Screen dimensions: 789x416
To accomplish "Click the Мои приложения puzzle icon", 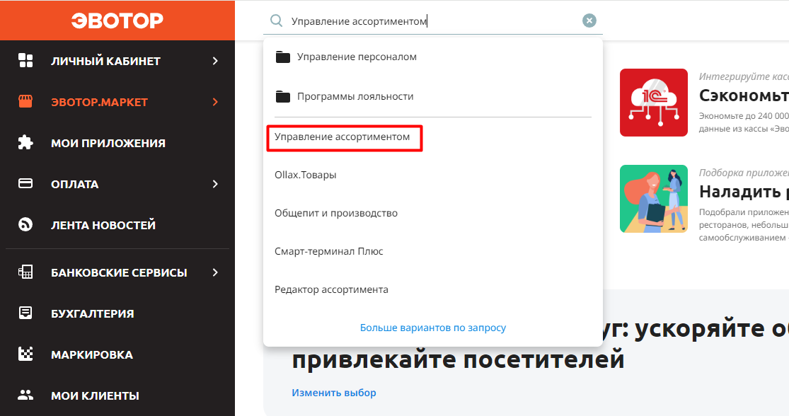I will 25,143.
